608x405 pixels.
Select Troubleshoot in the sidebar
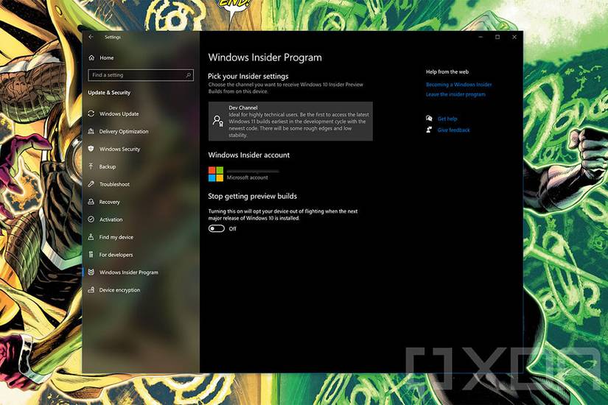[x=114, y=184]
